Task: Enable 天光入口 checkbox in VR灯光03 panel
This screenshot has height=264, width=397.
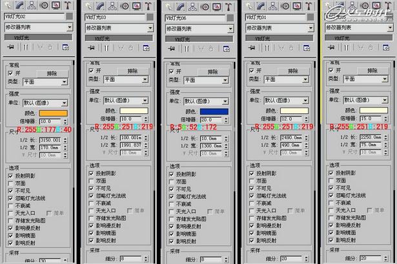Action: [x=91, y=211]
